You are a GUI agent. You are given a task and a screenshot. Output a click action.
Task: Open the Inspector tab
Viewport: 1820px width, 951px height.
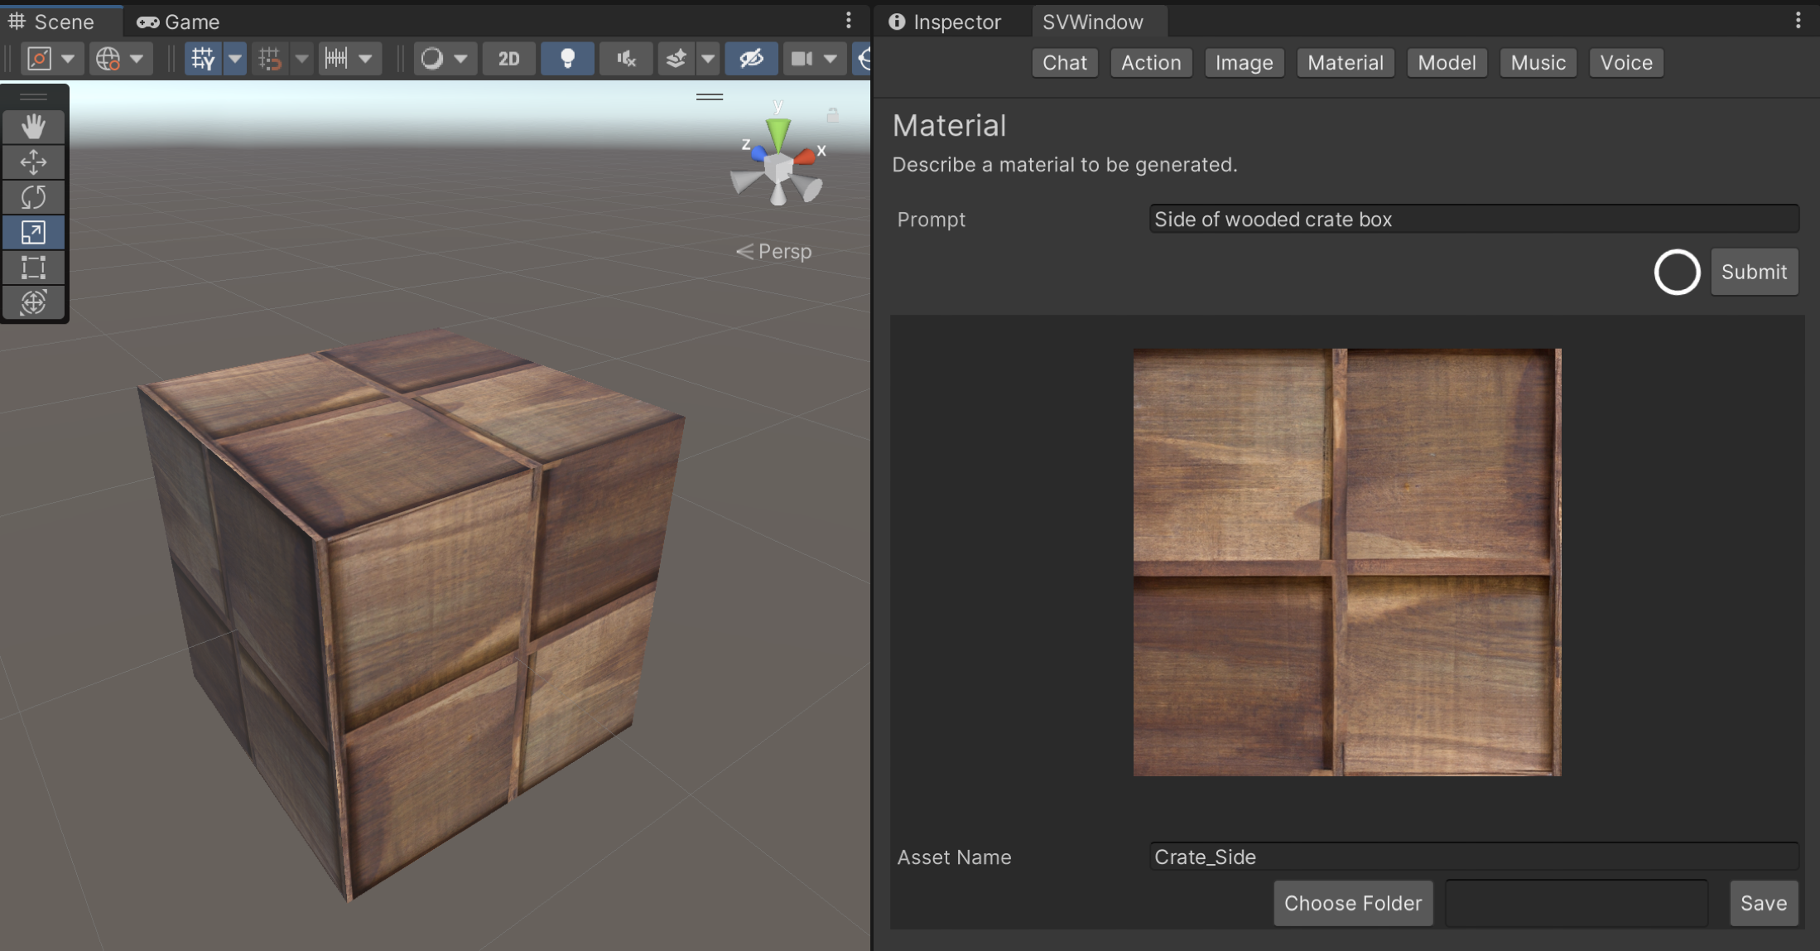coord(945,22)
